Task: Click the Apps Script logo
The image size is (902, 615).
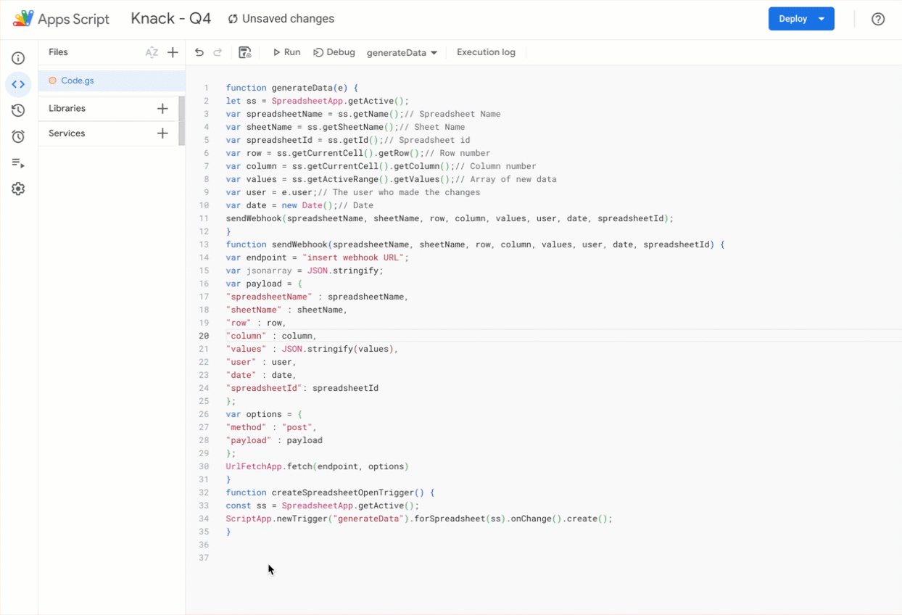Action: [22, 19]
